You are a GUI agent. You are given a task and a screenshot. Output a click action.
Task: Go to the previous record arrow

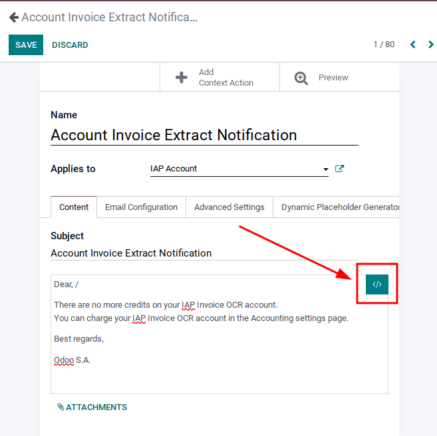tap(413, 45)
